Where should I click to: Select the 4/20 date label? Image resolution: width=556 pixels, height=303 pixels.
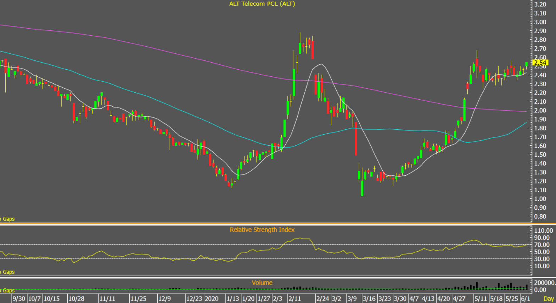444,299
